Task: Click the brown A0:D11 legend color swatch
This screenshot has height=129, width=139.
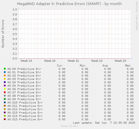Action: click(5, 106)
